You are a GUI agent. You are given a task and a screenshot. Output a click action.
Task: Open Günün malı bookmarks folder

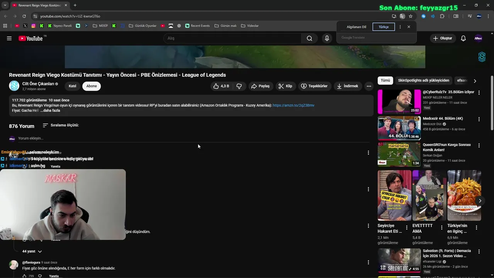[x=225, y=26]
